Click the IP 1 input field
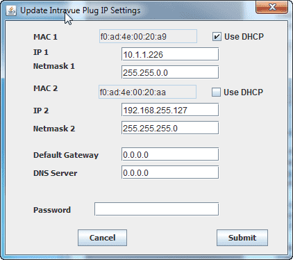Screen dimensions: 293x260 click(x=170, y=54)
